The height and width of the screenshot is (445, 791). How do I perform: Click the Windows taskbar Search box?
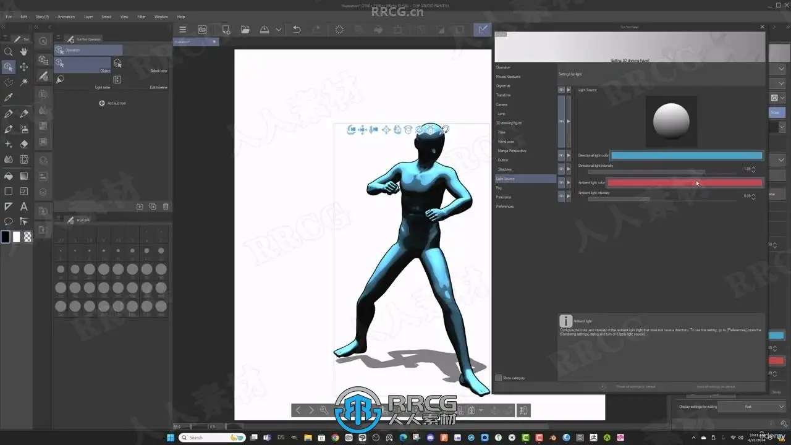tap(212, 438)
